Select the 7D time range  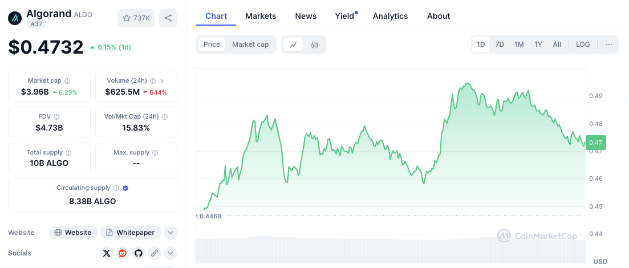pos(500,44)
